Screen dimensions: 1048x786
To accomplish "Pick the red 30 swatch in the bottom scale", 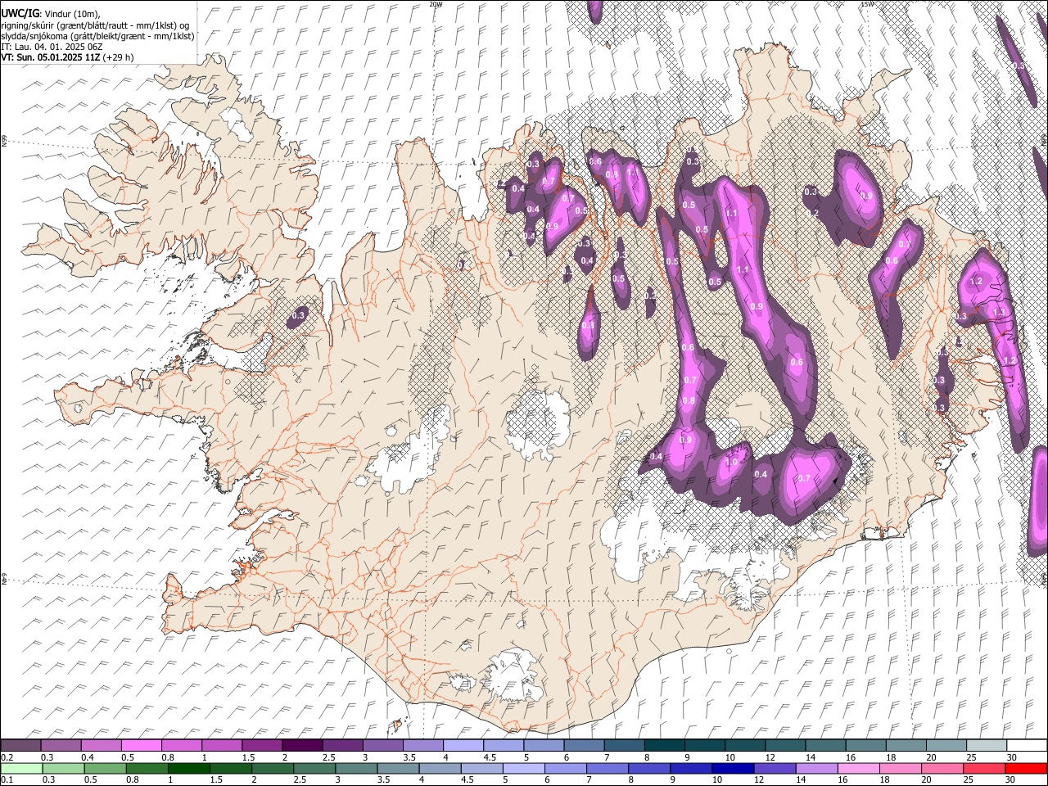I will point(1026,768).
